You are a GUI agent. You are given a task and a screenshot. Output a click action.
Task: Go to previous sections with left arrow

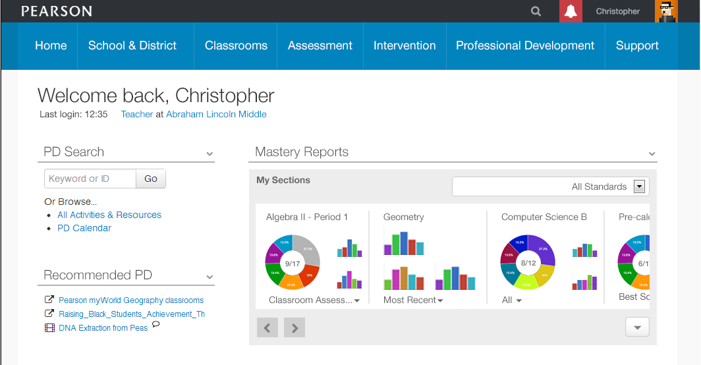coord(267,328)
